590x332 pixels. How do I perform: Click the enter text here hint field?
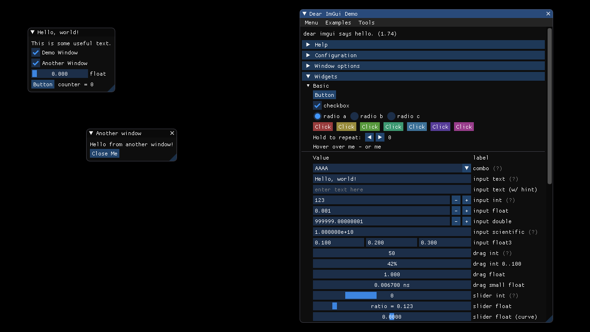tap(392, 190)
